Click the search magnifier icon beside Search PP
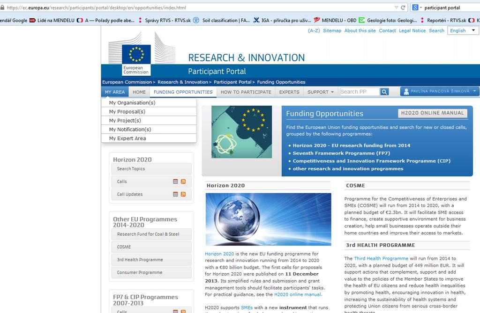 coord(384,92)
